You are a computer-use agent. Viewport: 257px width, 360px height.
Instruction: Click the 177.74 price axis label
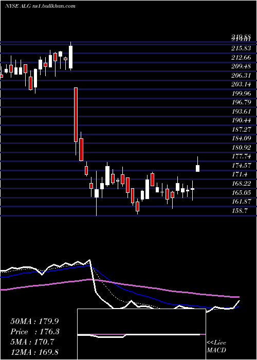pyautogui.click(x=241, y=156)
